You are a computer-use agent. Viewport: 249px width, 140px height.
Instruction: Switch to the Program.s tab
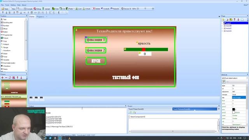tap(40, 17)
